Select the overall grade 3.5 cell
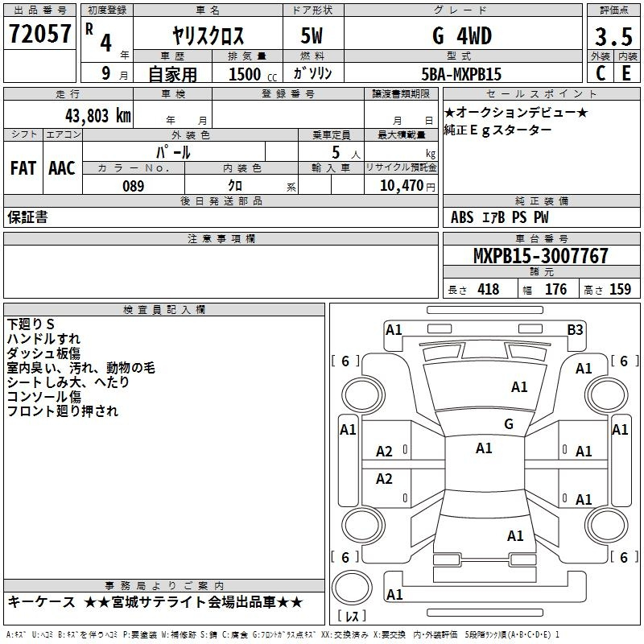Image resolution: width=644 pixels, height=644 pixels. coord(613,36)
